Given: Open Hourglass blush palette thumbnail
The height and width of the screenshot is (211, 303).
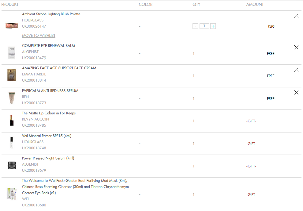Looking at the screenshot, I should [x=12, y=25].
